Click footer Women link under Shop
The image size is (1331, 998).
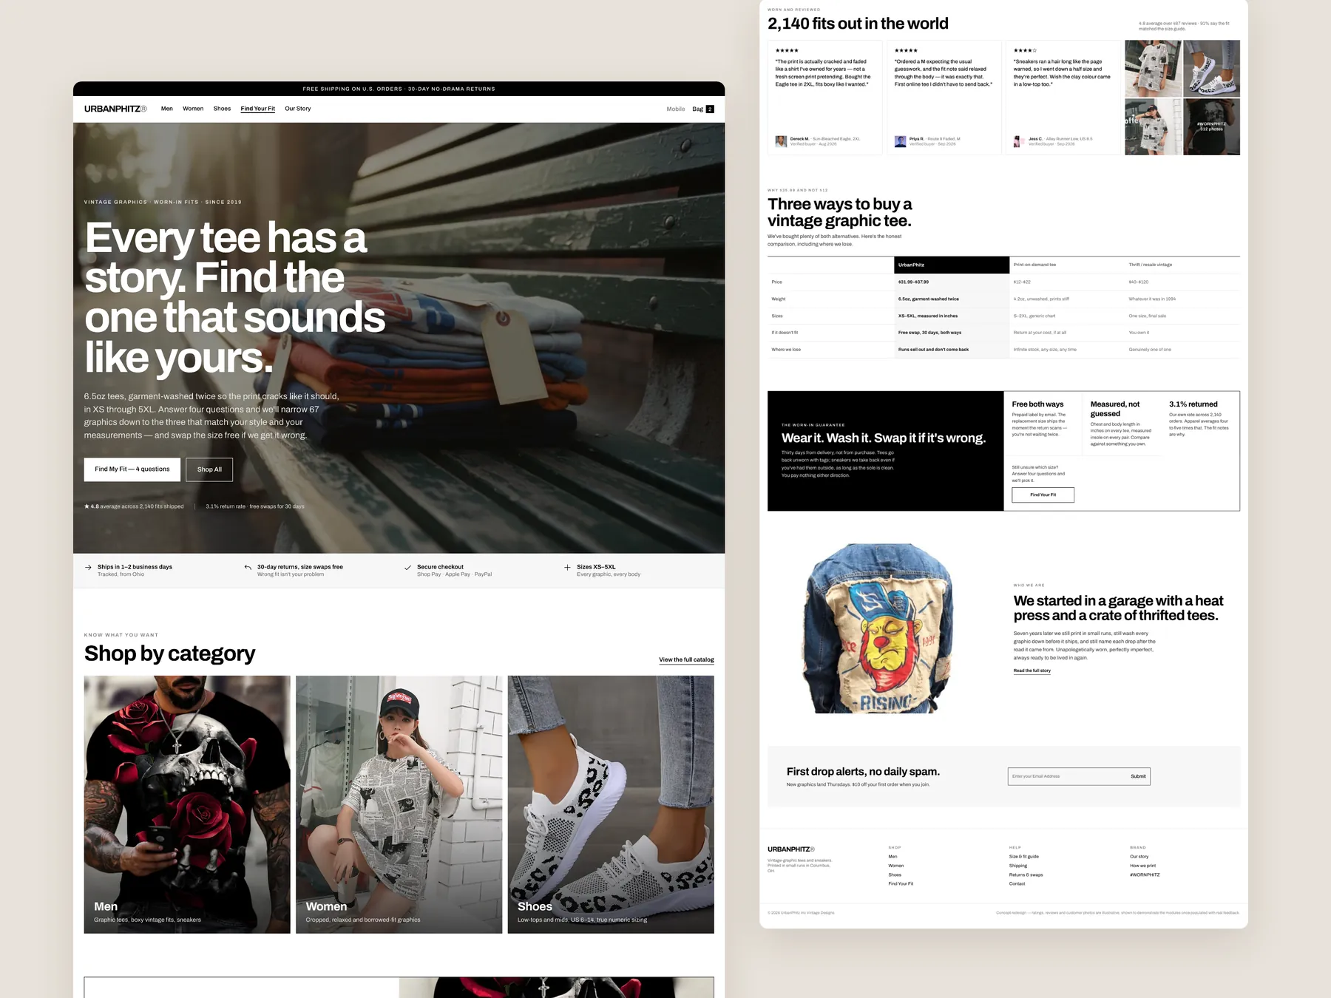point(895,866)
